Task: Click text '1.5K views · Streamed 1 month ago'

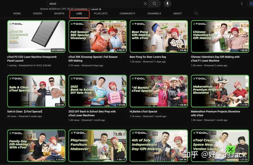Action: (x=209, y=120)
